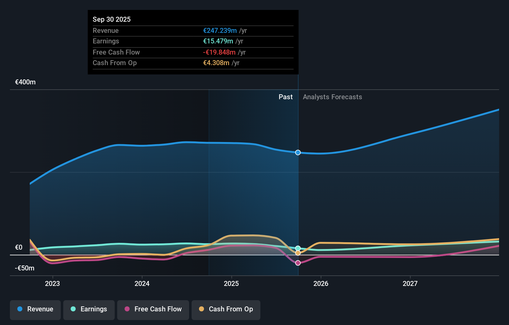Select the pink Free Cash Flow marker

click(298, 263)
